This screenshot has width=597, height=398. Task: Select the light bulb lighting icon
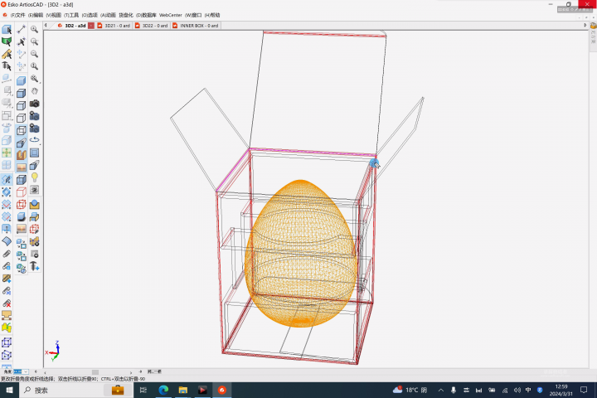(x=35, y=177)
